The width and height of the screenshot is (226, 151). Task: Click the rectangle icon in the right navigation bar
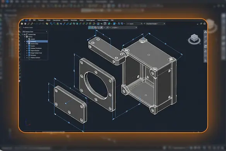tap(205, 47)
